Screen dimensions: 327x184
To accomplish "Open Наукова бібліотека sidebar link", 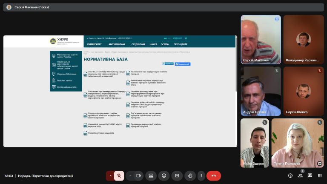I will [x=68, y=74].
